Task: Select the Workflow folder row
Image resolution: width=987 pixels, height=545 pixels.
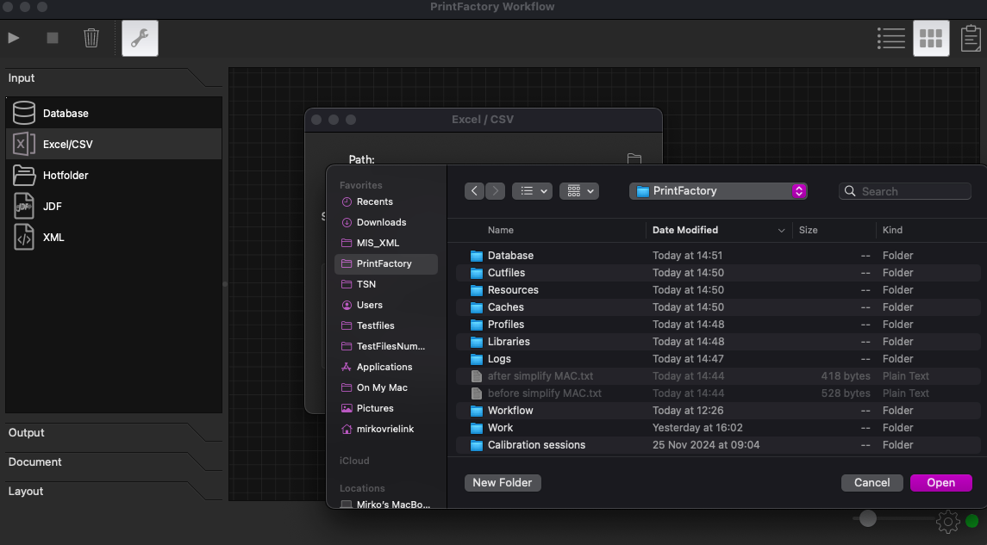Action: click(x=718, y=411)
